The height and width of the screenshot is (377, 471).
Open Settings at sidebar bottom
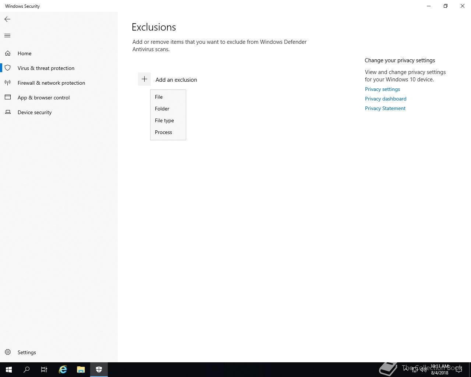[59, 352]
